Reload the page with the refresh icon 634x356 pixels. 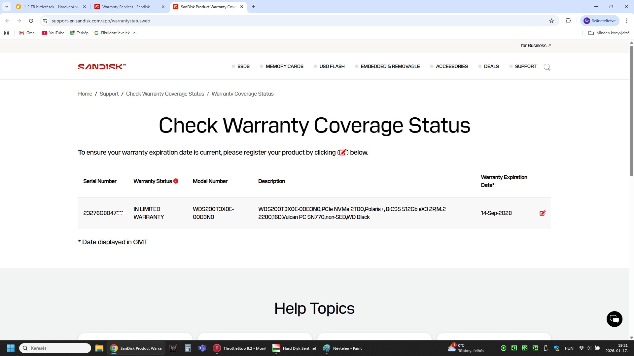[x=31, y=21]
